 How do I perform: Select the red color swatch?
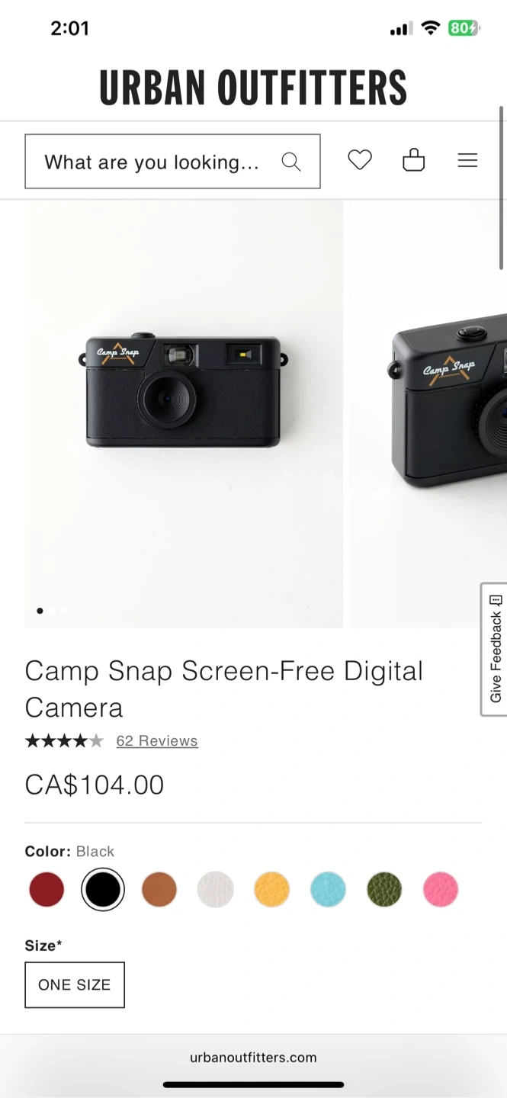point(47,889)
